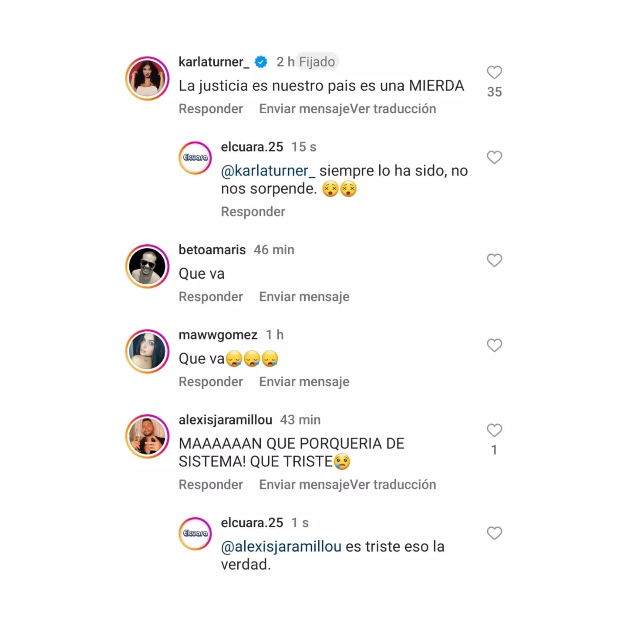Image resolution: width=627 pixels, height=627 pixels.
Task: Open karlaturner_'s profile picture
Action: [x=147, y=78]
